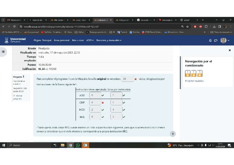This screenshot has width=234, height=165.
Task: Open the weather widget in taskbar
Action: [180, 145]
